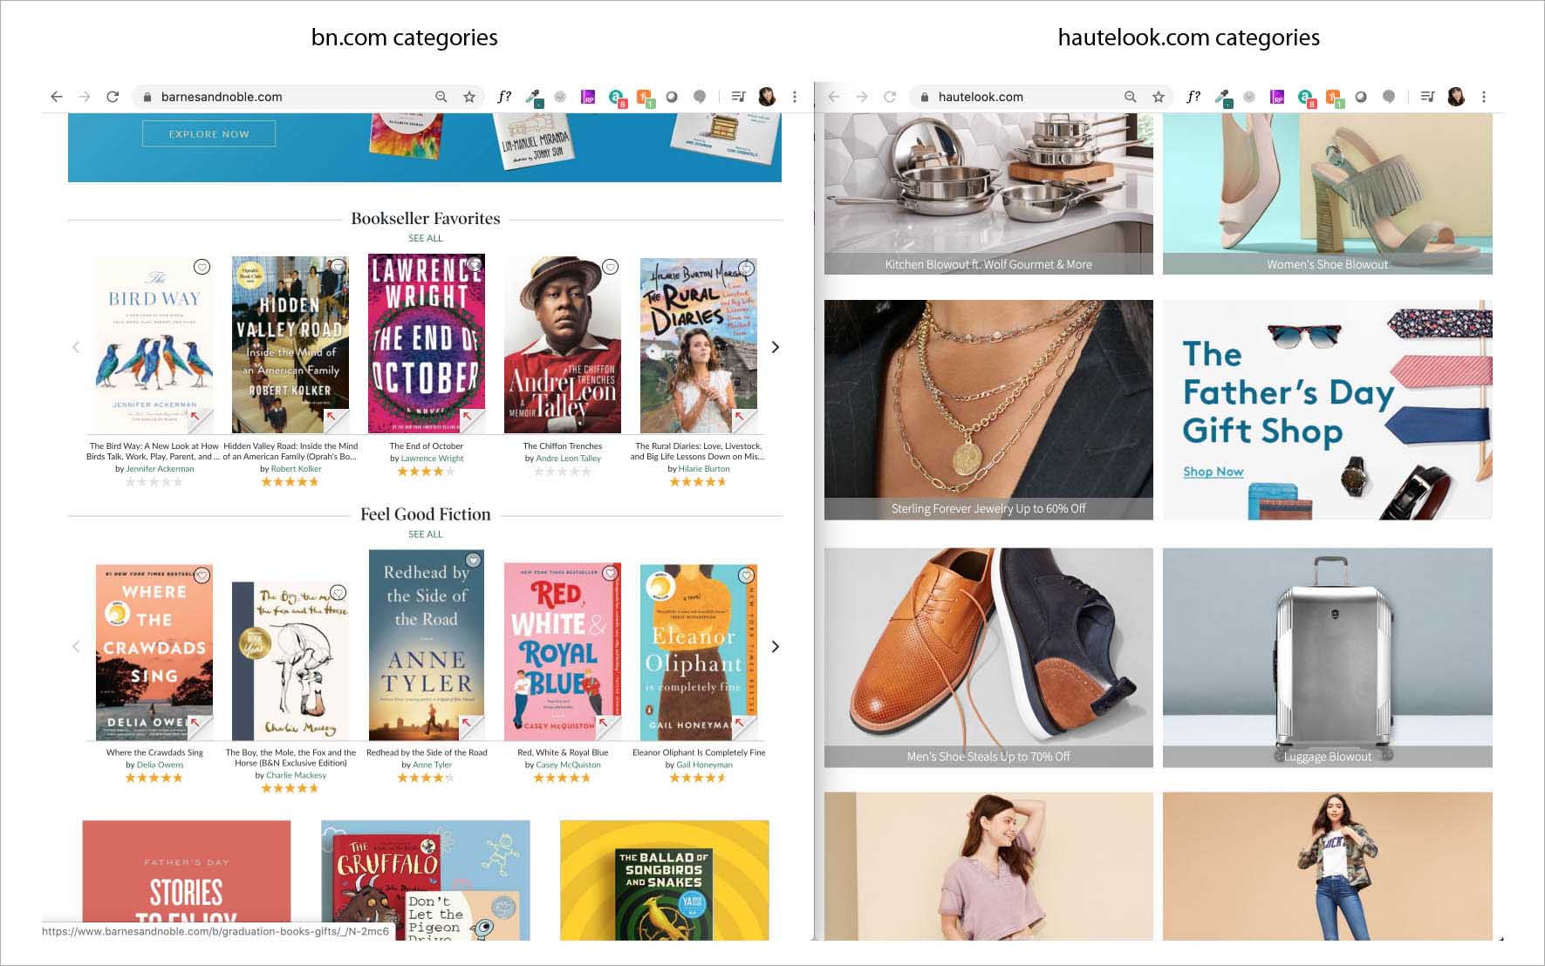Add The Bird Way to wishlist heart
Viewport: 1545px width, 966px height.
(202, 267)
